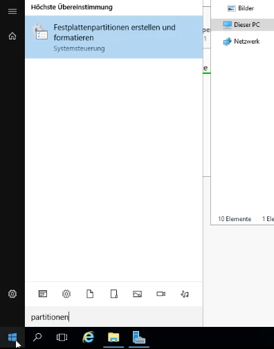Click the partitionen search text field
Viewport: 274px width, 349px height.
pyautogui.click(x=114, y=317)
